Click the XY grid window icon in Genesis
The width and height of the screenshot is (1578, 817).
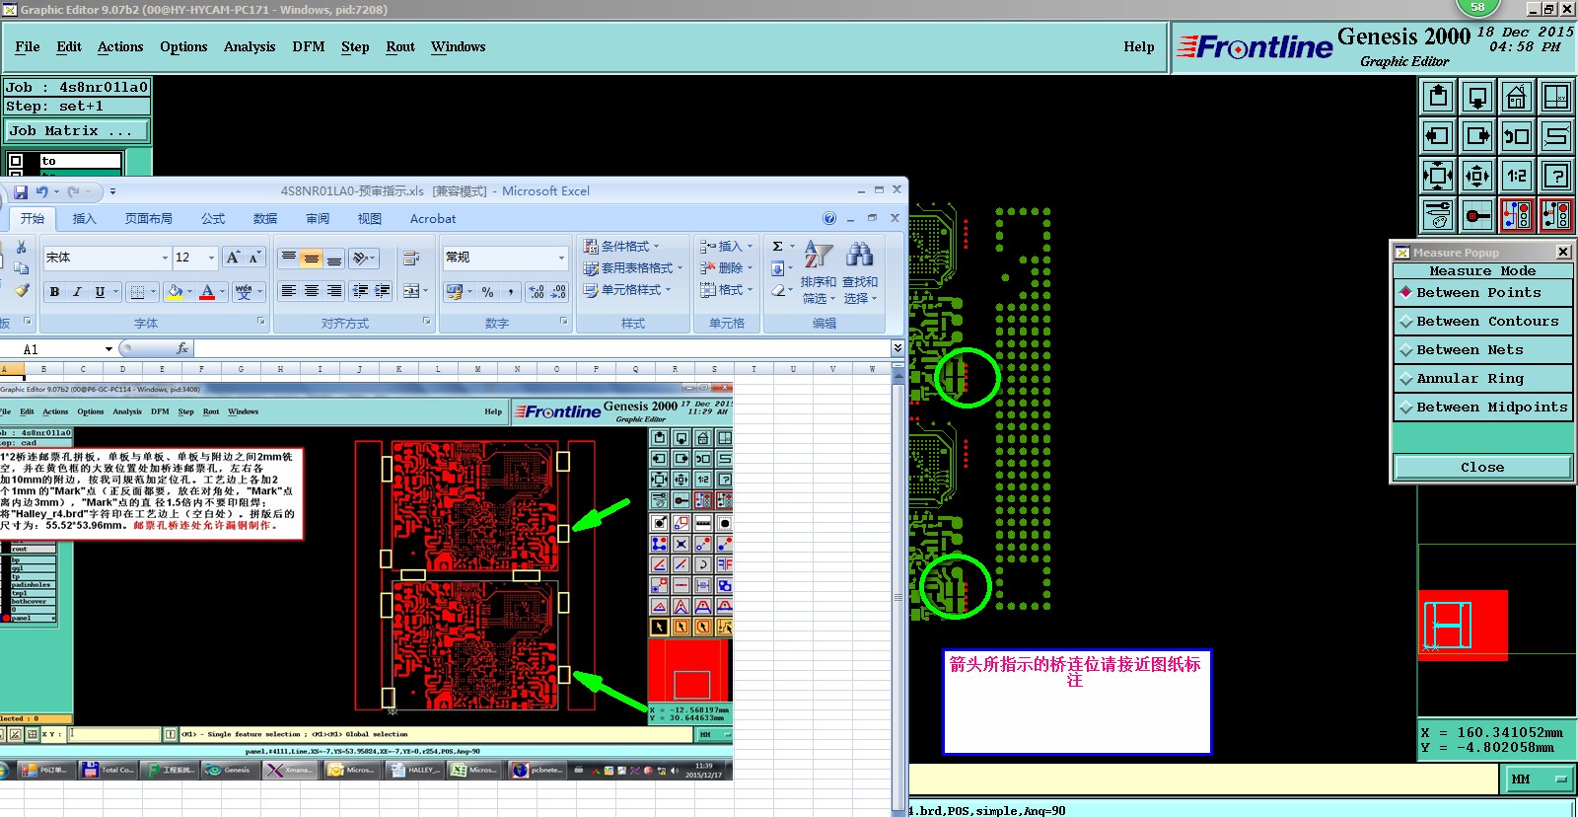click(x=1556, y=97)
